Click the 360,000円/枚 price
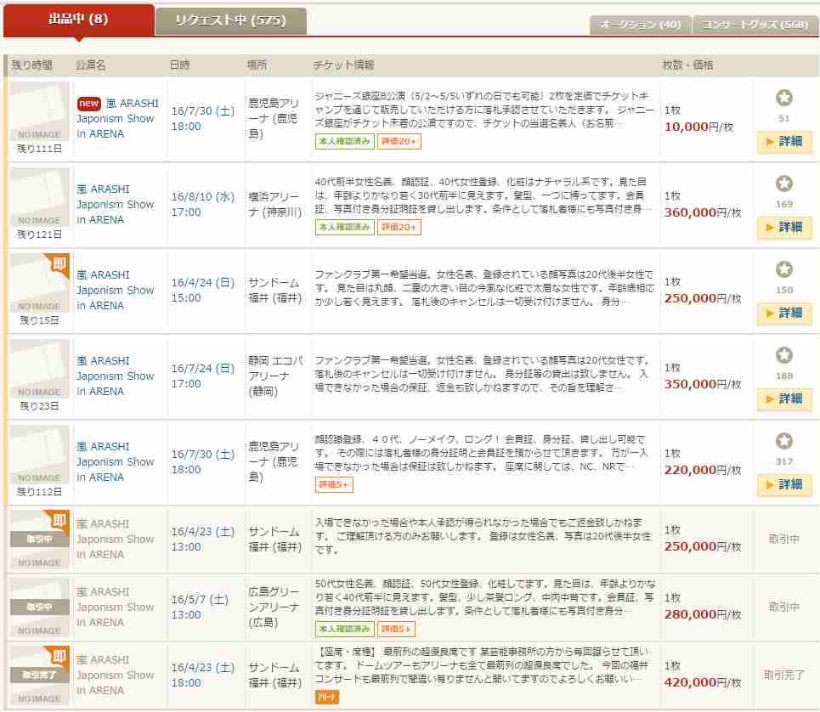This screenshot has width=820, height=712. 703,212
